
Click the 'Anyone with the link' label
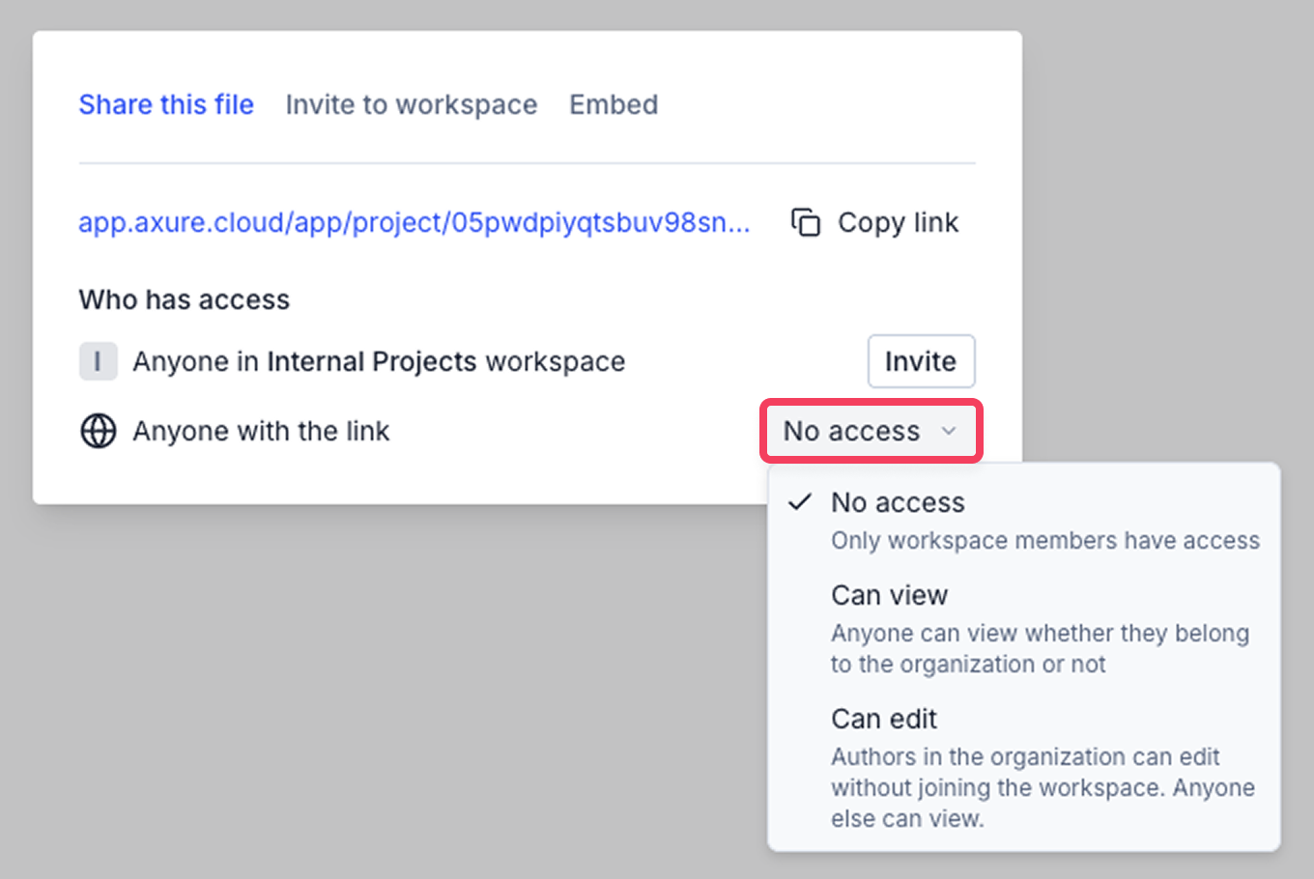tap(261, 431)
